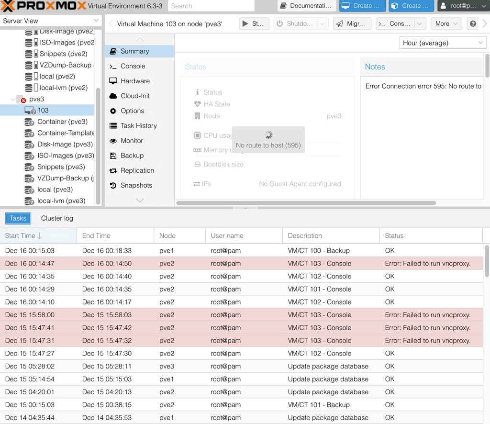Click the Container (pve3) storage icon

click(x=29, y=122)
